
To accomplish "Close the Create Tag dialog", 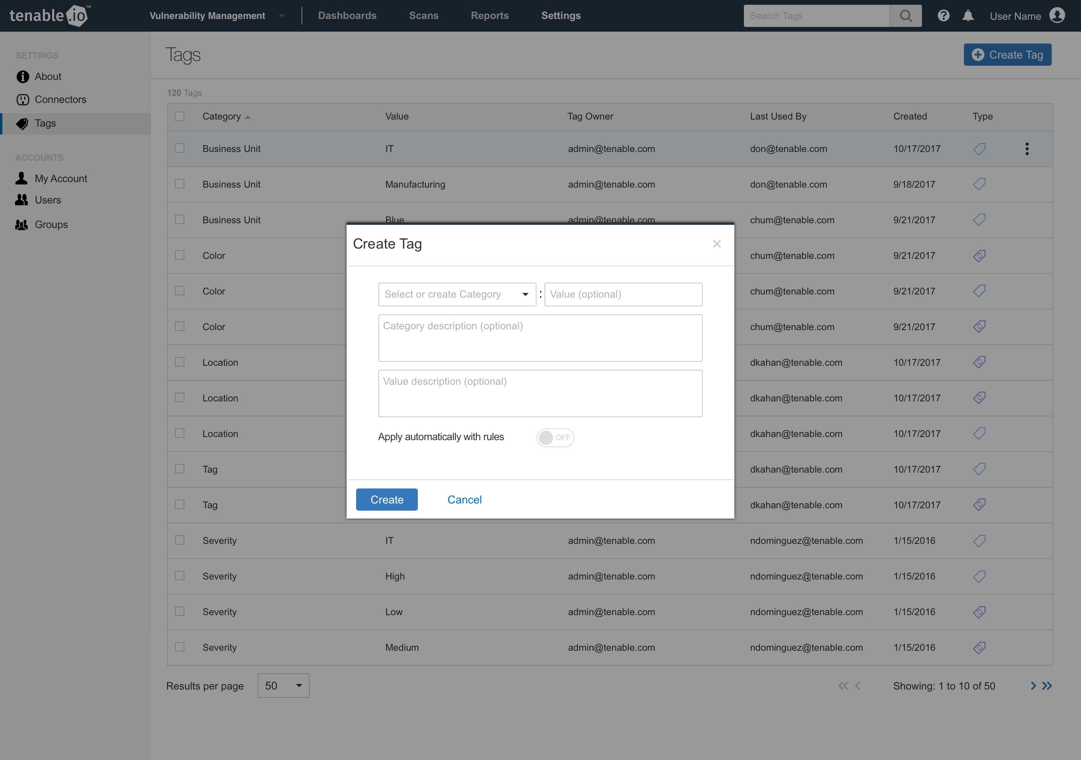I will tap(717, 244).
